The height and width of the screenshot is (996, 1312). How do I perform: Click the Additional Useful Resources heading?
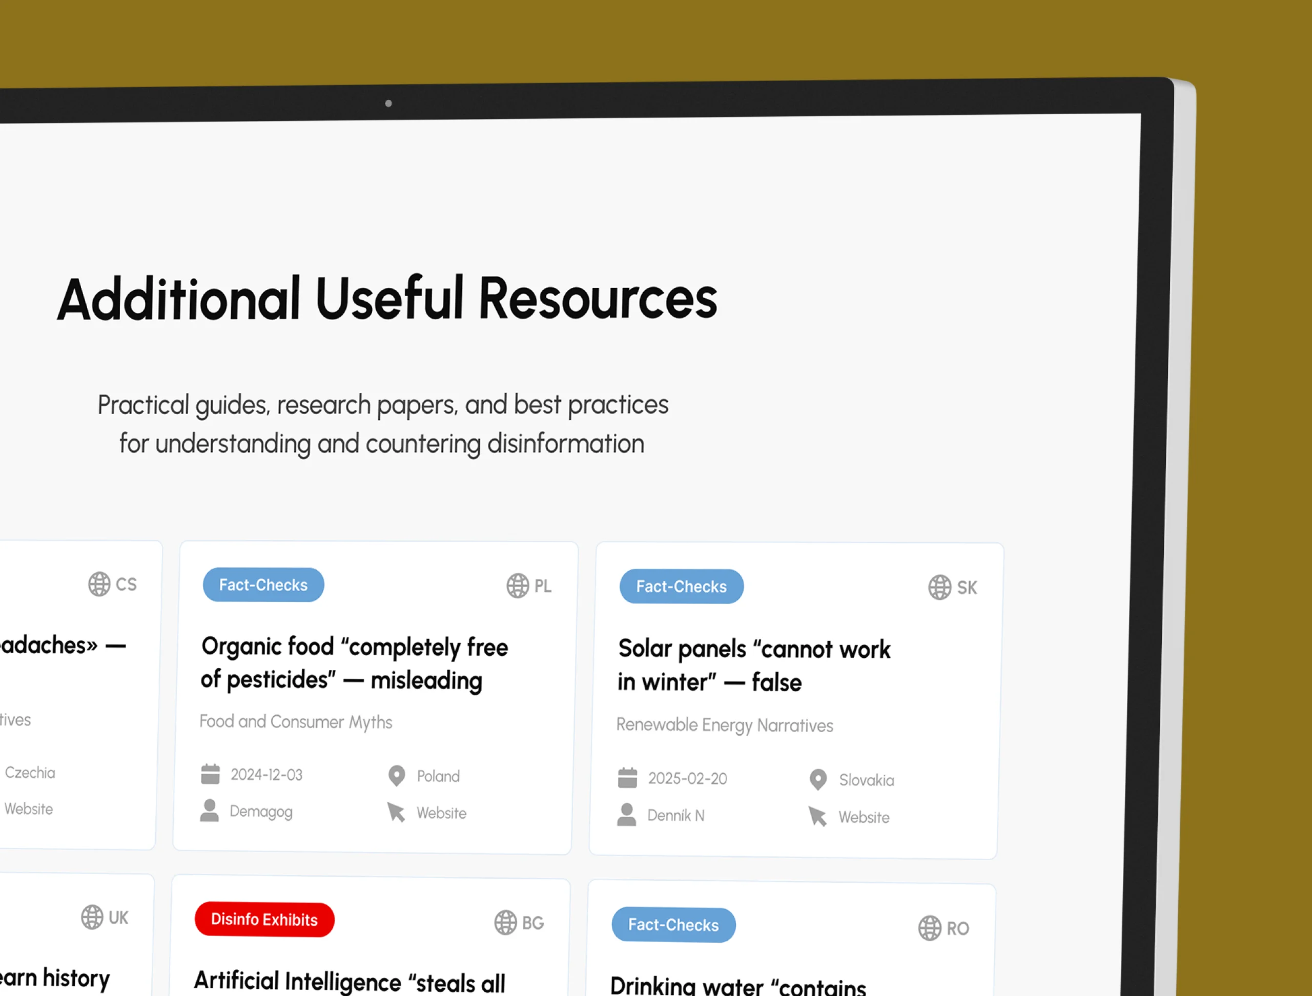(387, 299)
